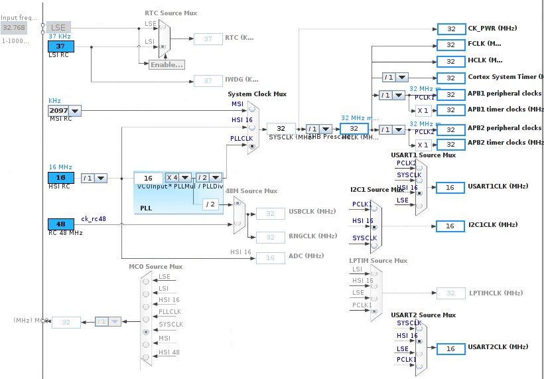Click CK_PWR 32 output box

pyautogui.click(x=451, y=29)
